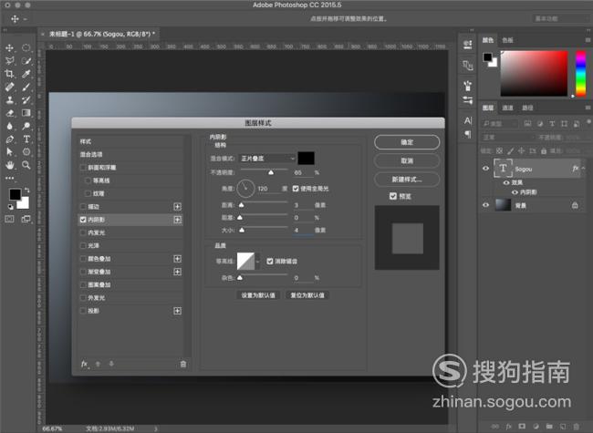Screen dimensions: 593x433
Task: Select the Move tool in the toolbox
Action: (x=9, y=47)
